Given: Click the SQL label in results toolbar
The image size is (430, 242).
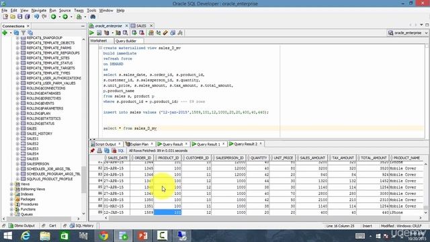Looking at the screenshot, I should pyautogui.click(x=121, y=151).
